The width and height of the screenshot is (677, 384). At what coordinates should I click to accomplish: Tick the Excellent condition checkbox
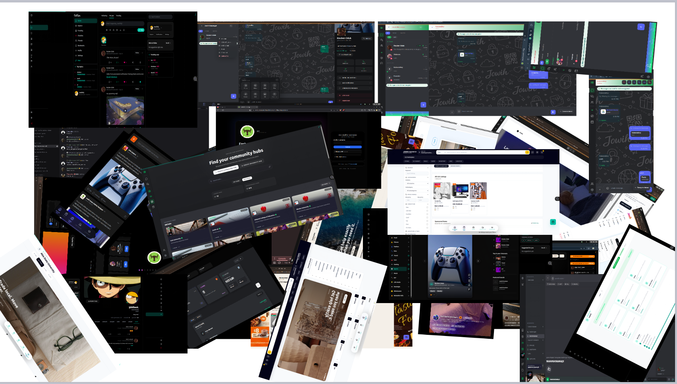click(x=427, y=214)
